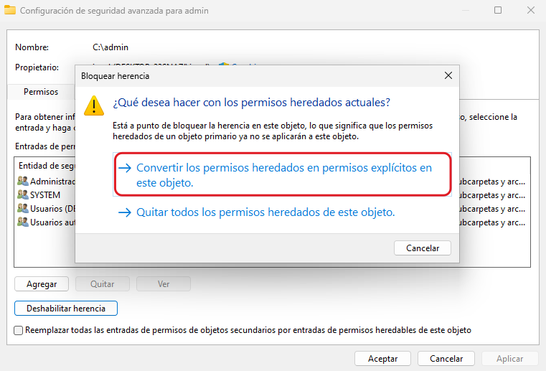The height and width of the screenshot is (371, 546).
Task: Select the SYSTEM user icon in list
Action: (23, 195)
